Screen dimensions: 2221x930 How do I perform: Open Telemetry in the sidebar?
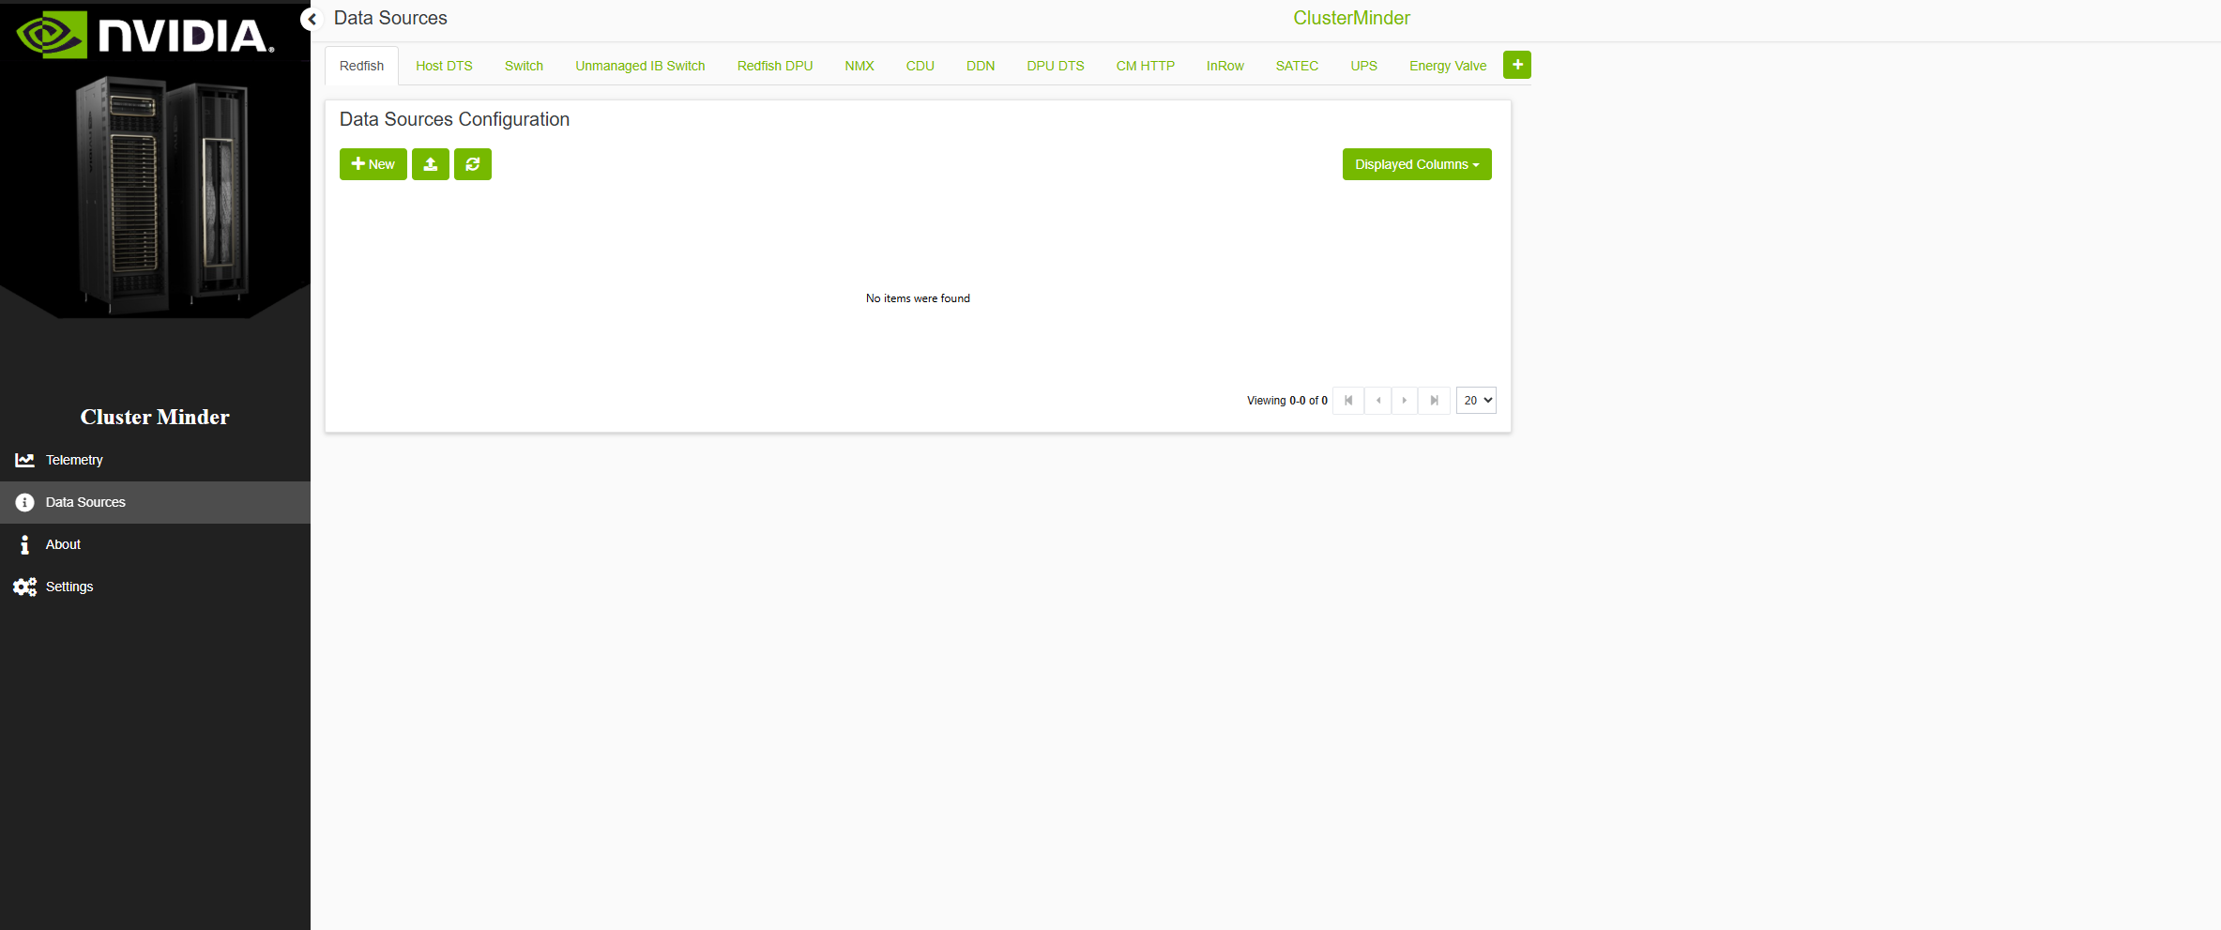pos(155,460)
